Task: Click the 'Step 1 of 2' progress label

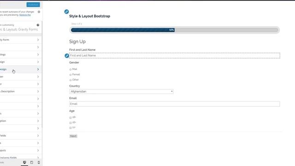Action: [x=77, y=24]
